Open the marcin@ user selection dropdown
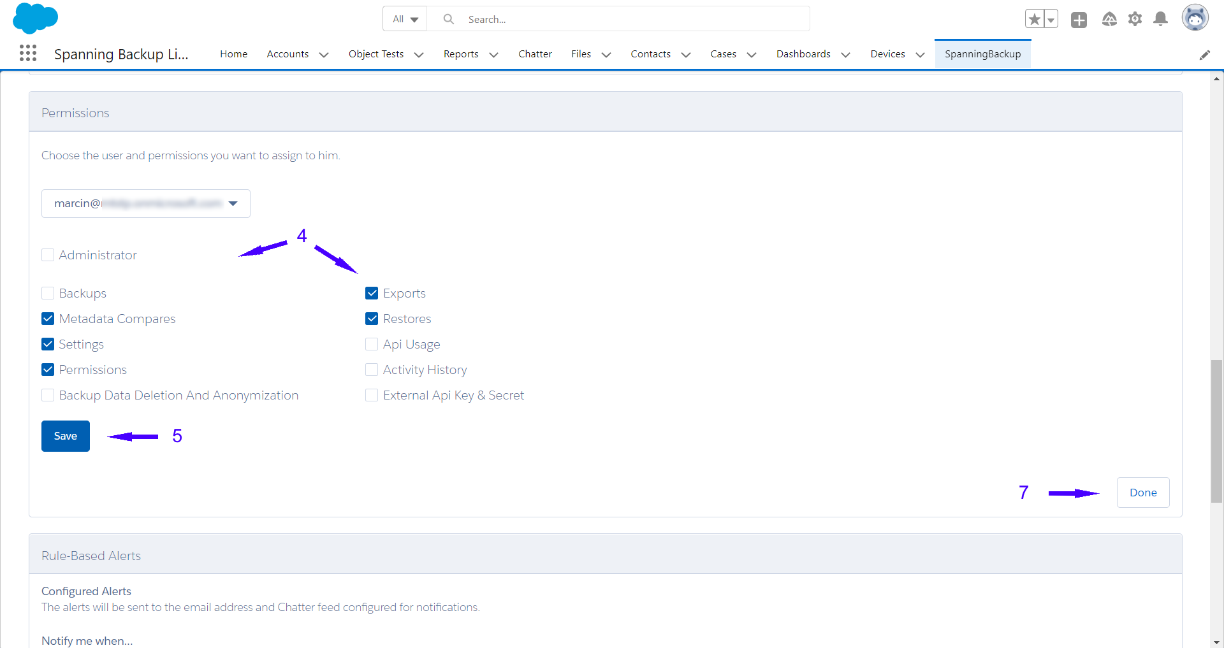The image size is (1224, 648). pyautogui.click(x=146, y=203)
